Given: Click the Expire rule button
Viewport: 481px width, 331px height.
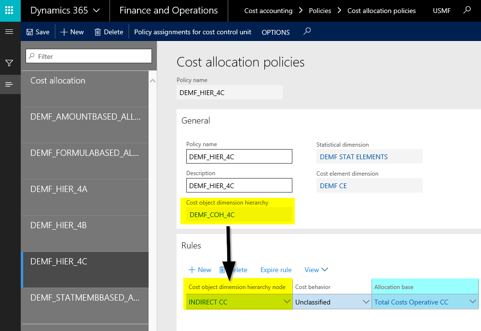Looking at the screenshot, I should (x=276, y=270).
